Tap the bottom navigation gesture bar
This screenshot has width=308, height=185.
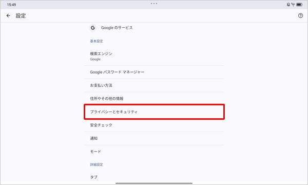154,183
